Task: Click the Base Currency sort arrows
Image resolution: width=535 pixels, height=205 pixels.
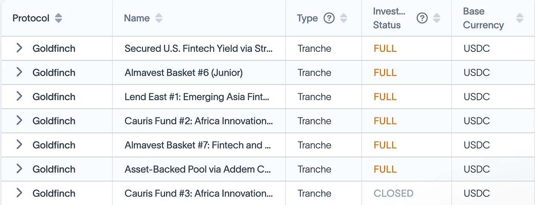Action: click(x=519, y=18)
